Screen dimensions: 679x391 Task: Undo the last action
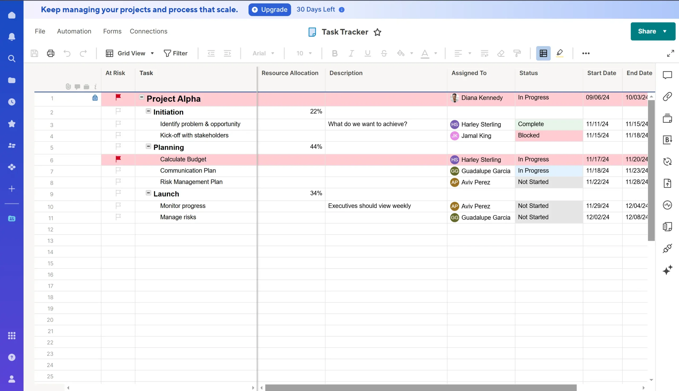(67, 53)
